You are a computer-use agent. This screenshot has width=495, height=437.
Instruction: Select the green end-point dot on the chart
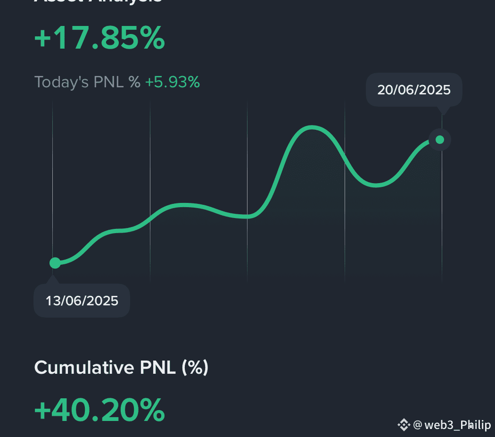[440, 139]
